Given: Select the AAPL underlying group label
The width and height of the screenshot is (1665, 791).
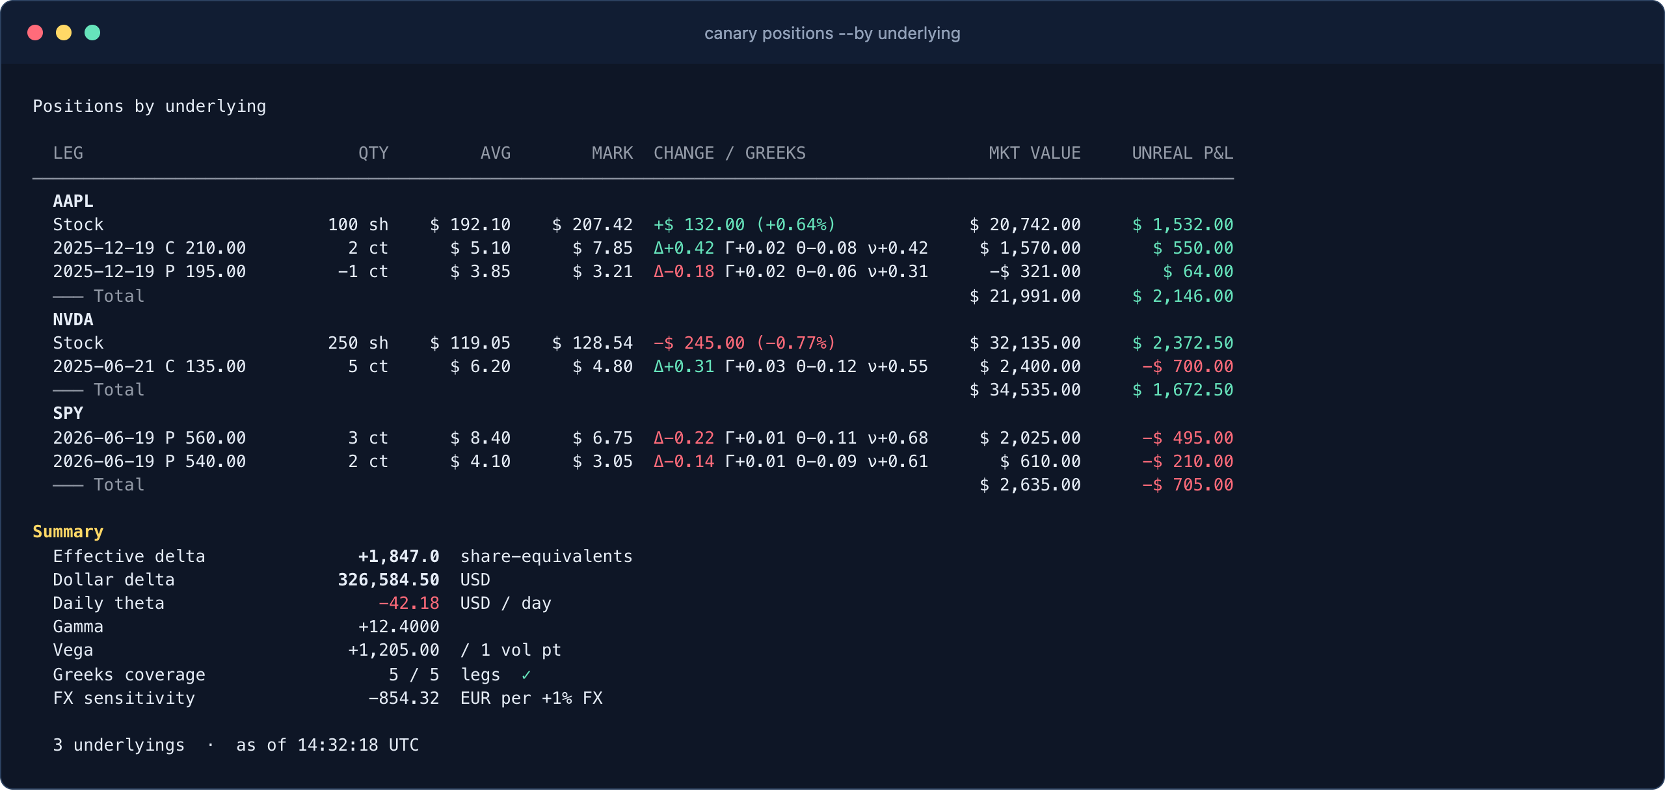Looking at the screenshot, I should (73, 201).
